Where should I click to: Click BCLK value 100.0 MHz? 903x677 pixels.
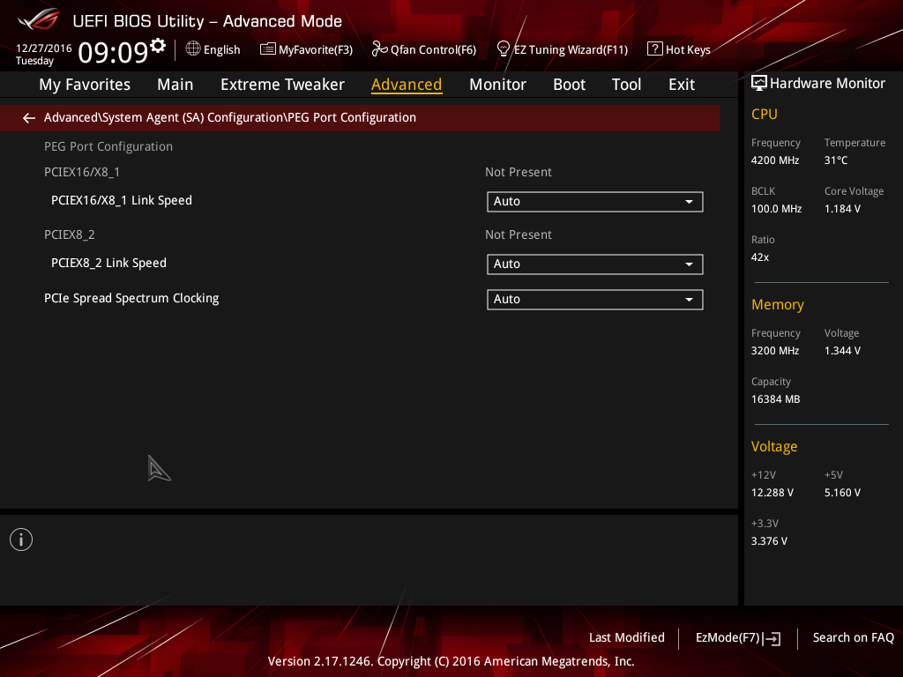coord(776,209)
